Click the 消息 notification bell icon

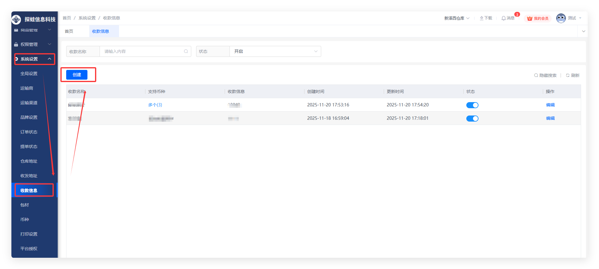pyautogui.click(x=503, y=18)
